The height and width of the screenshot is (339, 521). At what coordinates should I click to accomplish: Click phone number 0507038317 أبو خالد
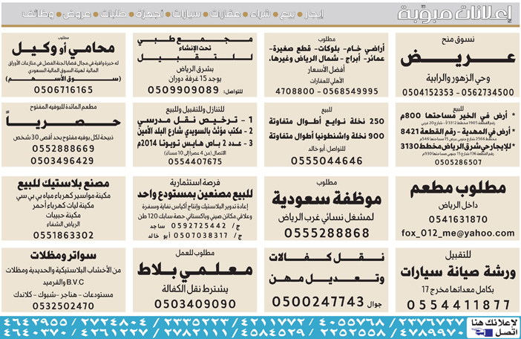click(195, 236)
